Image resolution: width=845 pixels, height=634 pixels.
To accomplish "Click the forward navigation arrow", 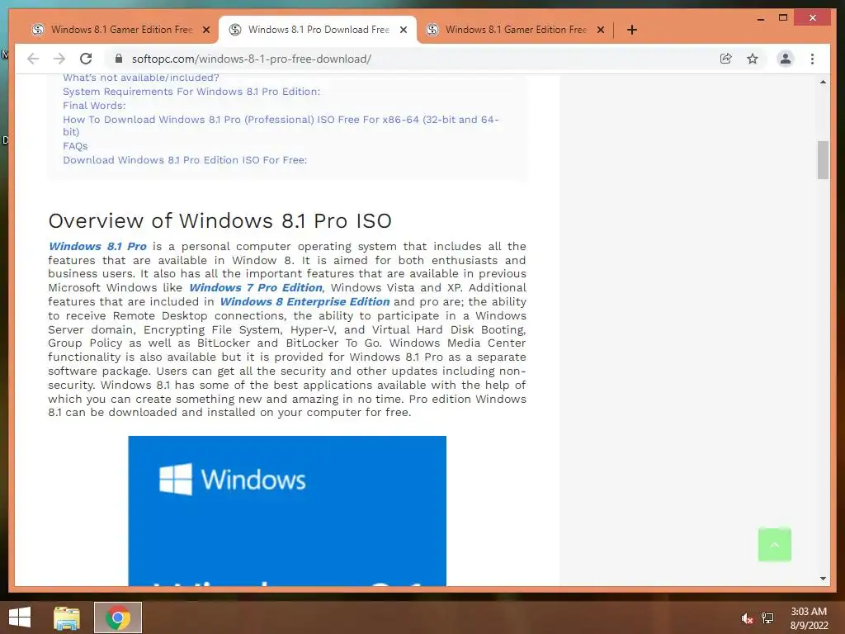I will 59,59.
